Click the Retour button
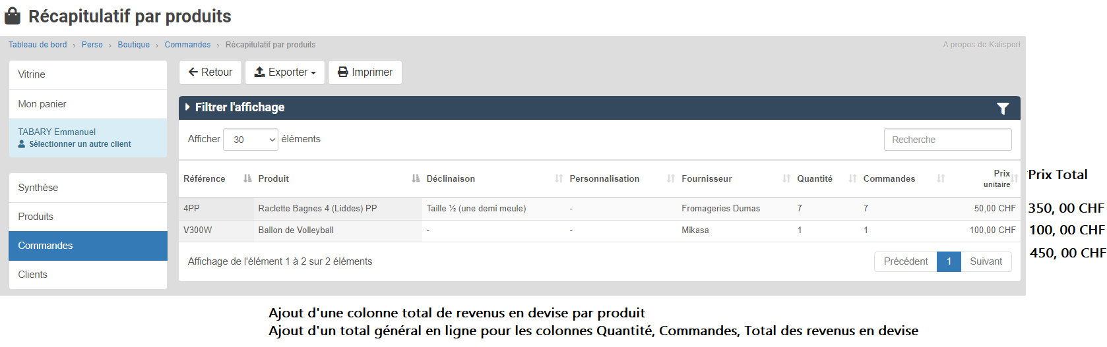Screen dimensions: 1107x347 pos(210,72)
